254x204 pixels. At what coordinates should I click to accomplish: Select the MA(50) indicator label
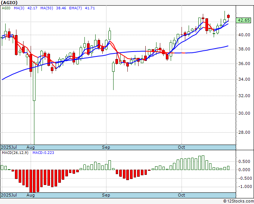47,8
